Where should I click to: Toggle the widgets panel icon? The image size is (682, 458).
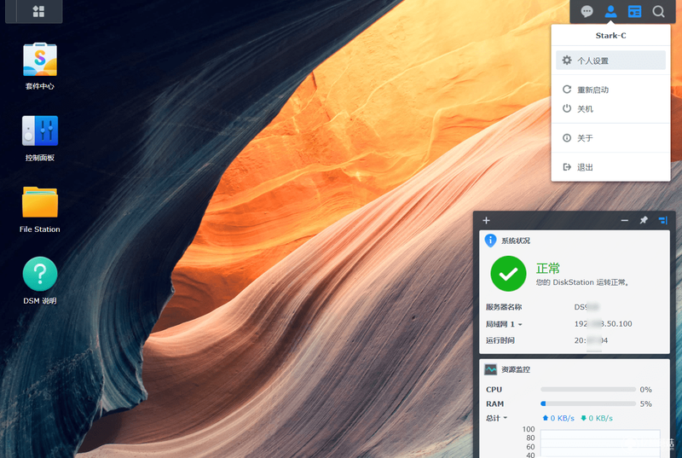click(634, 12)
